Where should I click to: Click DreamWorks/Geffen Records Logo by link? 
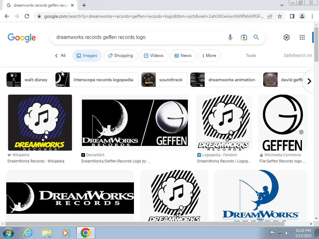[x=116, y=161]
